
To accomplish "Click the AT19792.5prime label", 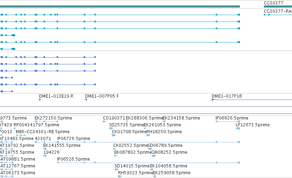I will pyautogui.click(x=17, y=145).
